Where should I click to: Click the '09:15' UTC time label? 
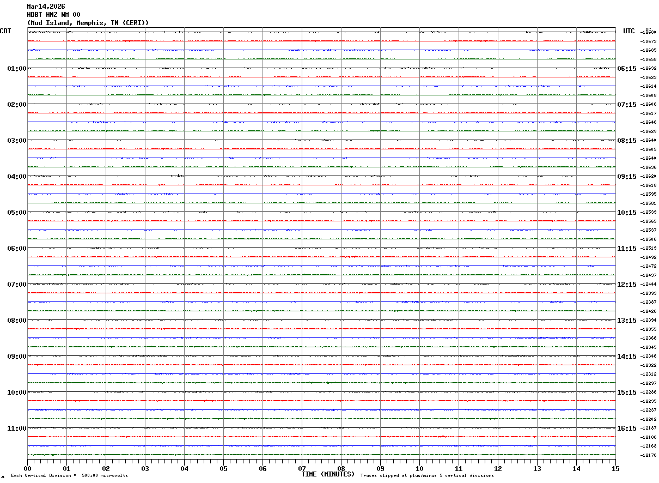[626, 177]
